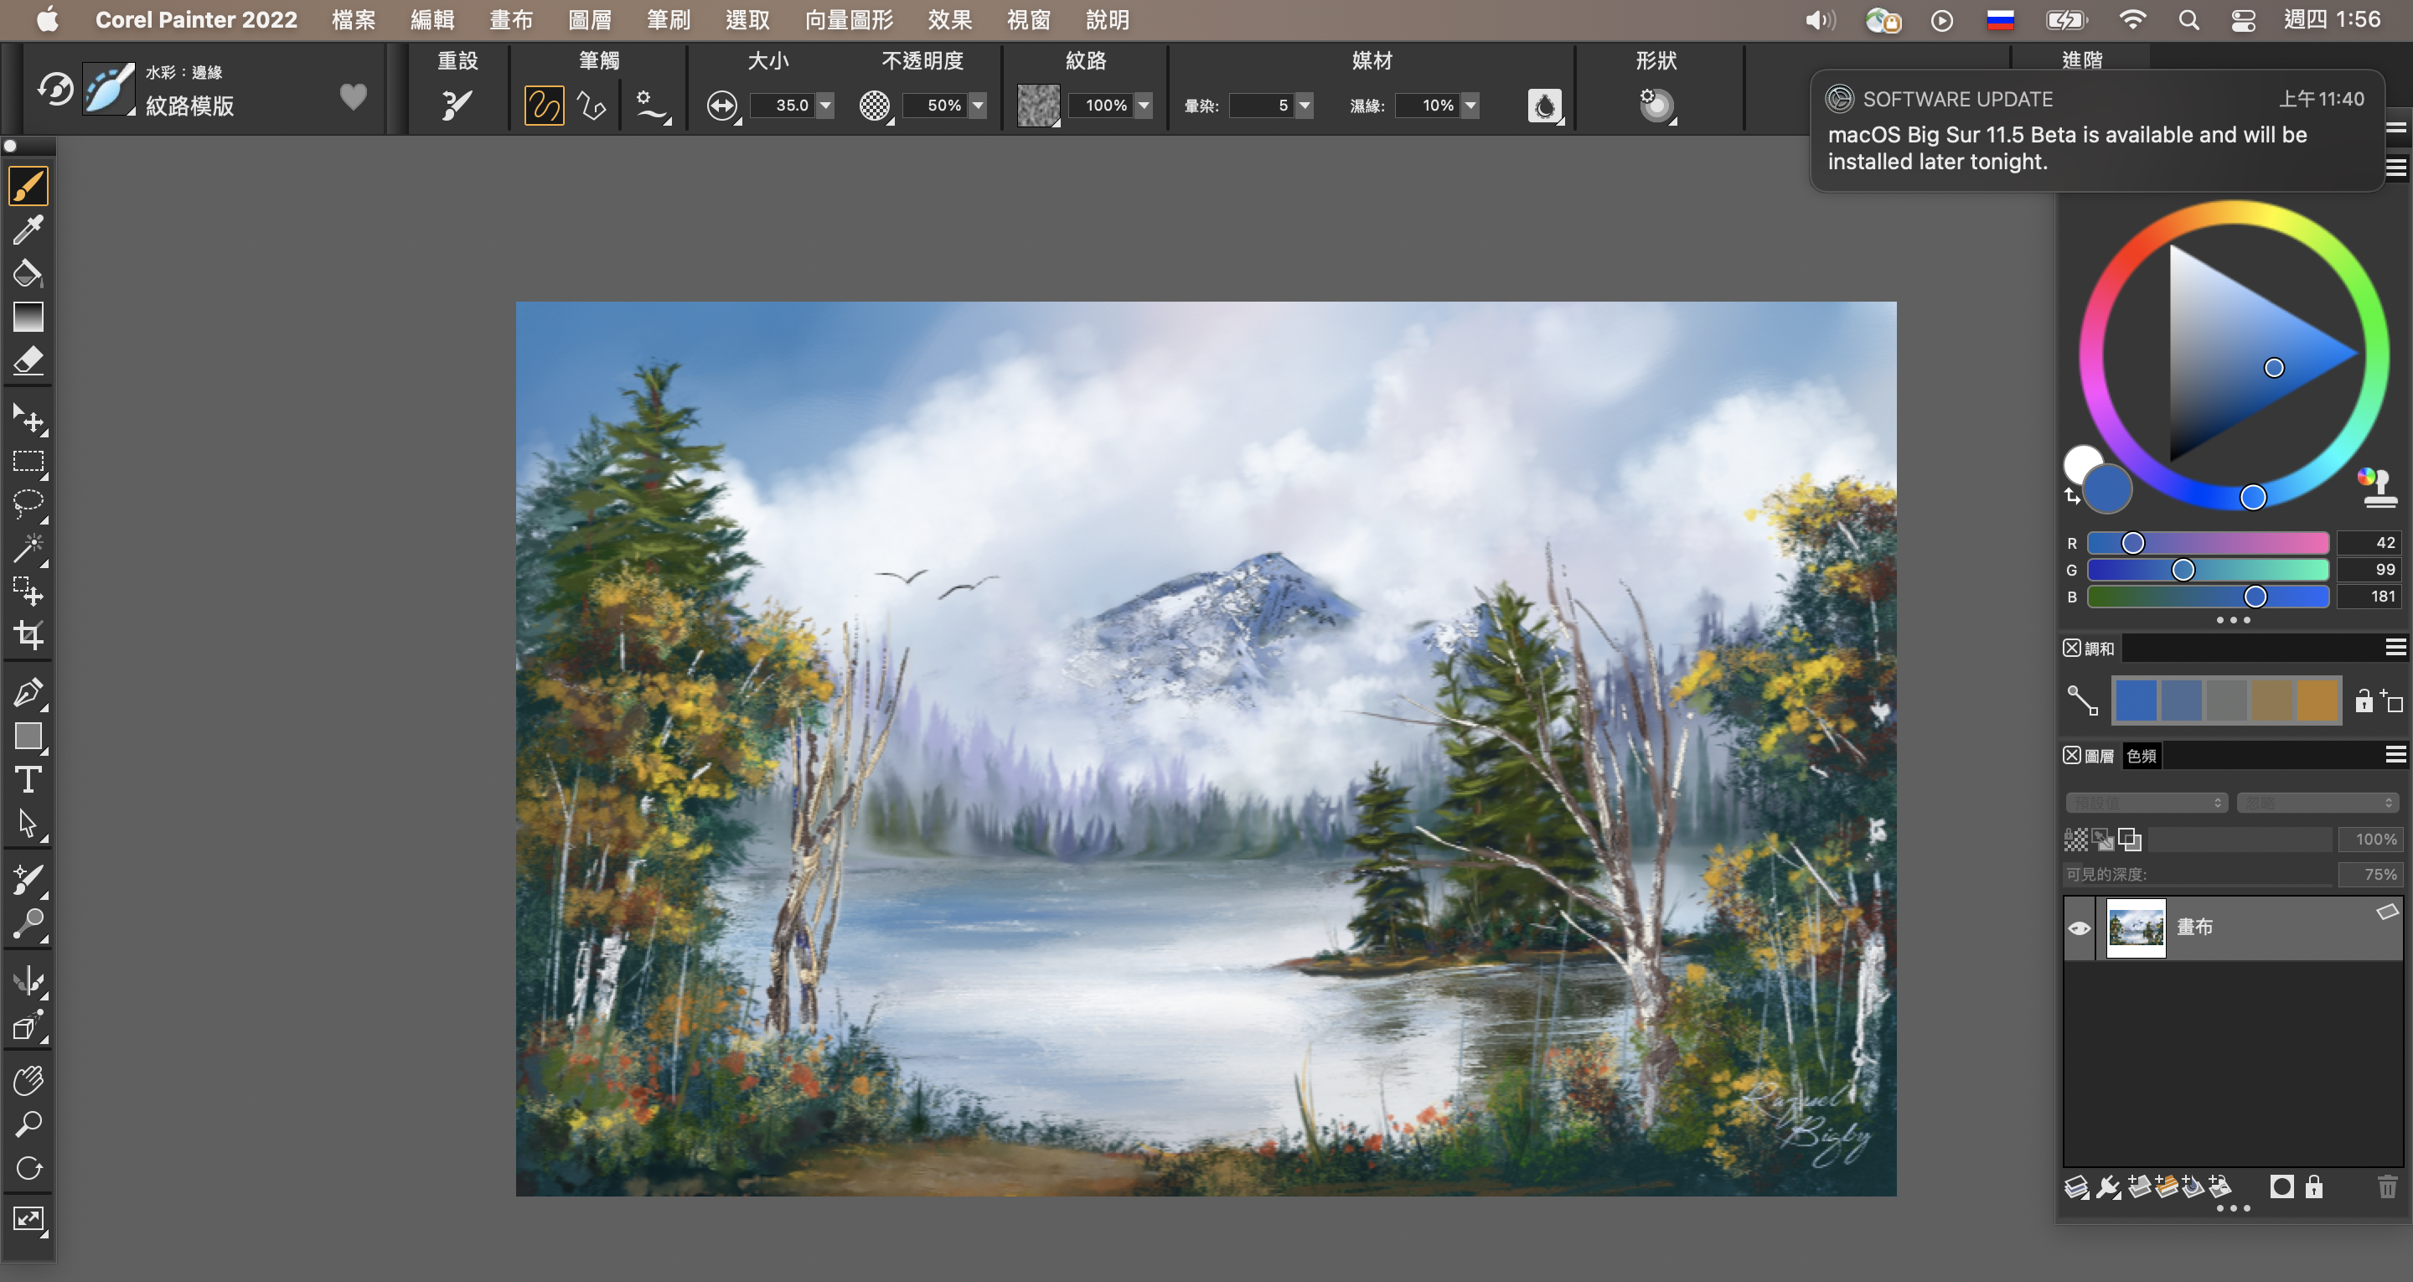
Task: Activate the Magic Wand tool
Action: pos(28,548)
